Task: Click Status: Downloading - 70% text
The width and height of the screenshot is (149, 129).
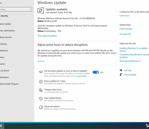Action: pyautogui.click(x=49, y=31)
